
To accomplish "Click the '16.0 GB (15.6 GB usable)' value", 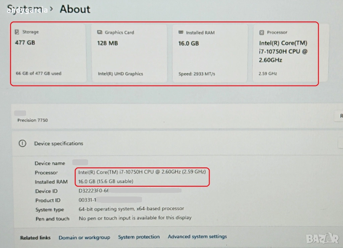I will pyautogui.click(x=106, y=181).
